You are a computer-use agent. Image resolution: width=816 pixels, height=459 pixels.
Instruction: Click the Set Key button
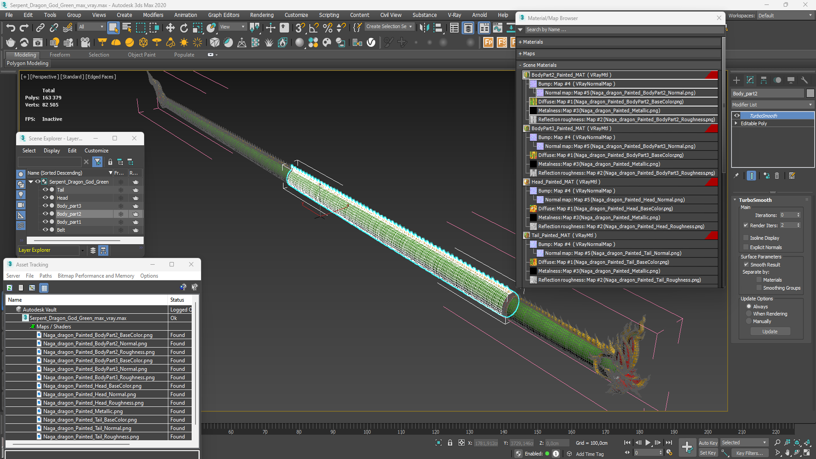click(708, 453)
